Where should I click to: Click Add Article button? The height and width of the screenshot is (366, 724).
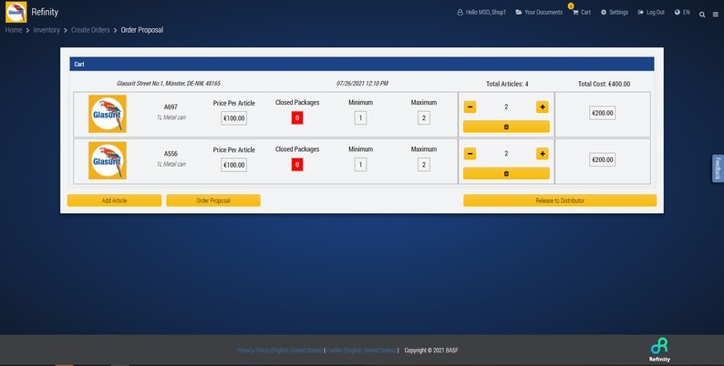(x=115, y=200)
